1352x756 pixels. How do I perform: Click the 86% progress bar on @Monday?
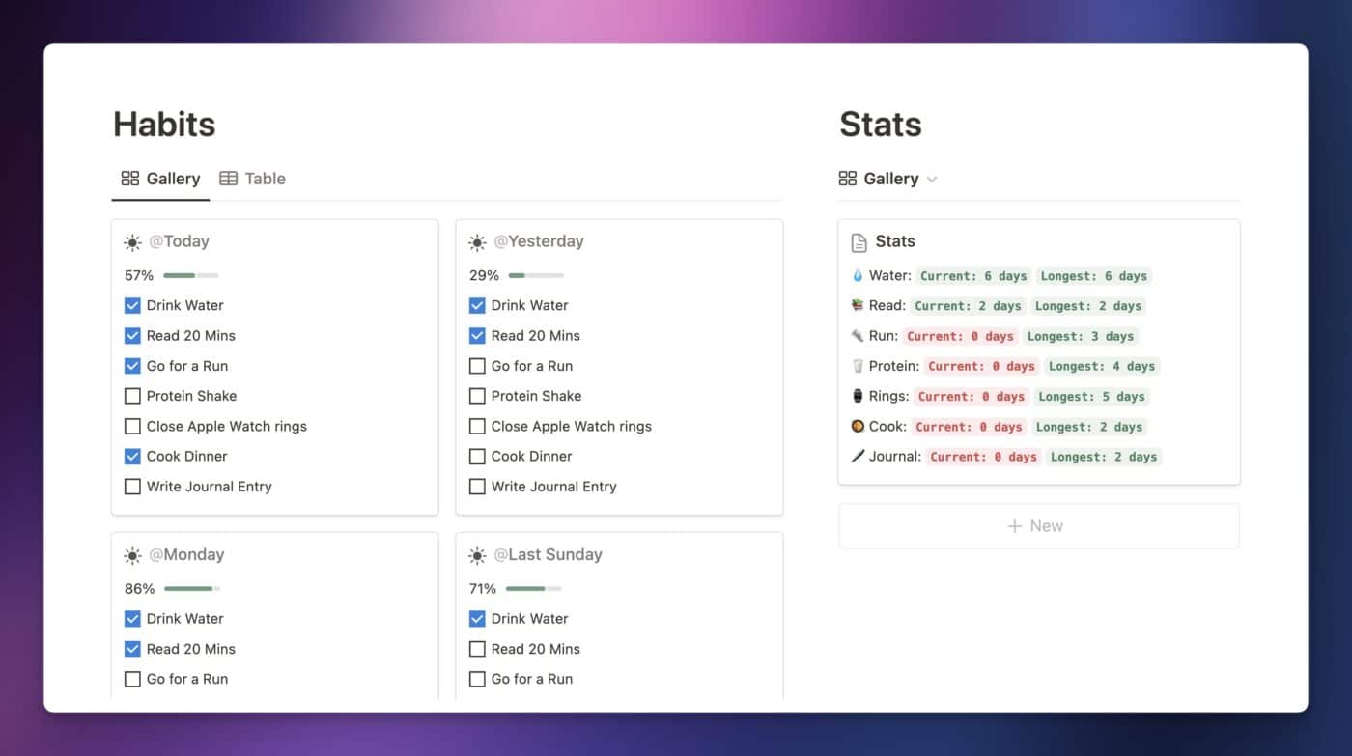pyautogui.click(x=191, y=589)
